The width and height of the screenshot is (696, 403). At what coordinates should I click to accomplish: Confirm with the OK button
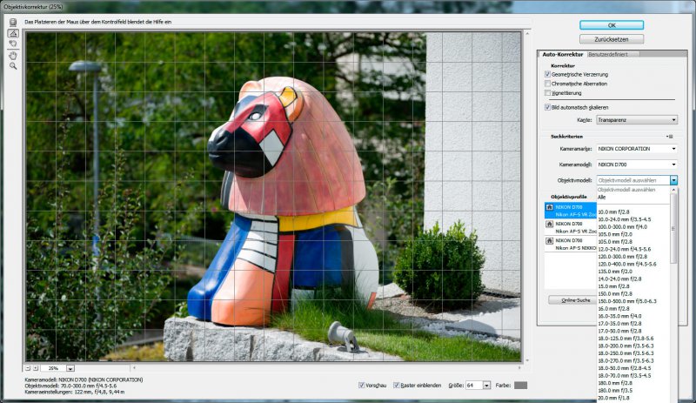coord(612,25)
